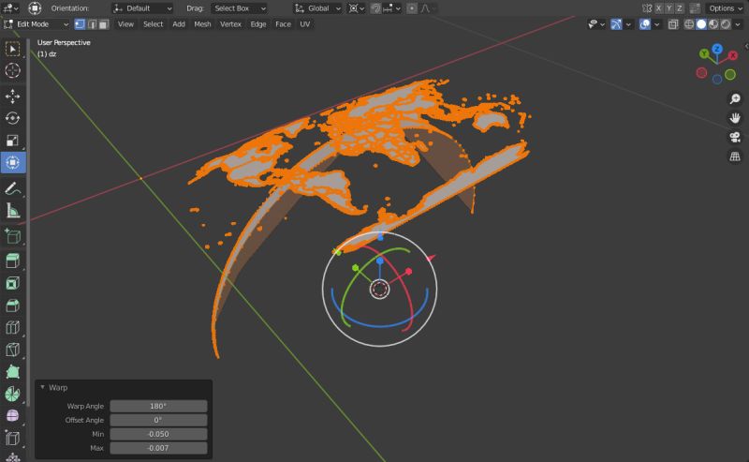749x462 pixels.
Task: Switch to wireframe shading
Action: pos(689,24)
